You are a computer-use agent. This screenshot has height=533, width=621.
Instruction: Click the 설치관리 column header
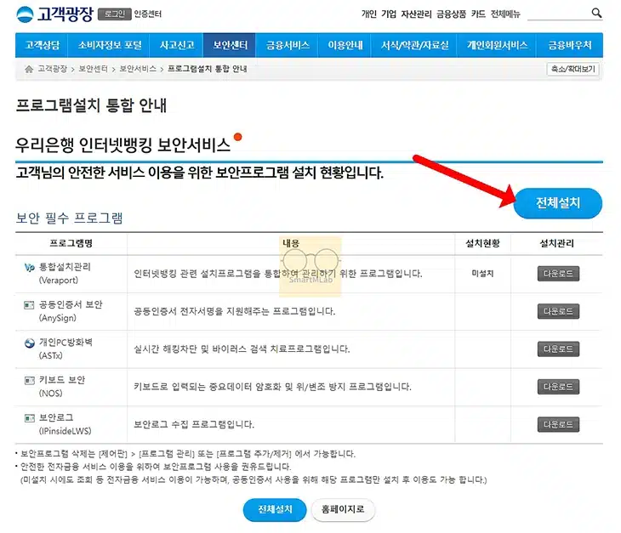tap(557, 243)
